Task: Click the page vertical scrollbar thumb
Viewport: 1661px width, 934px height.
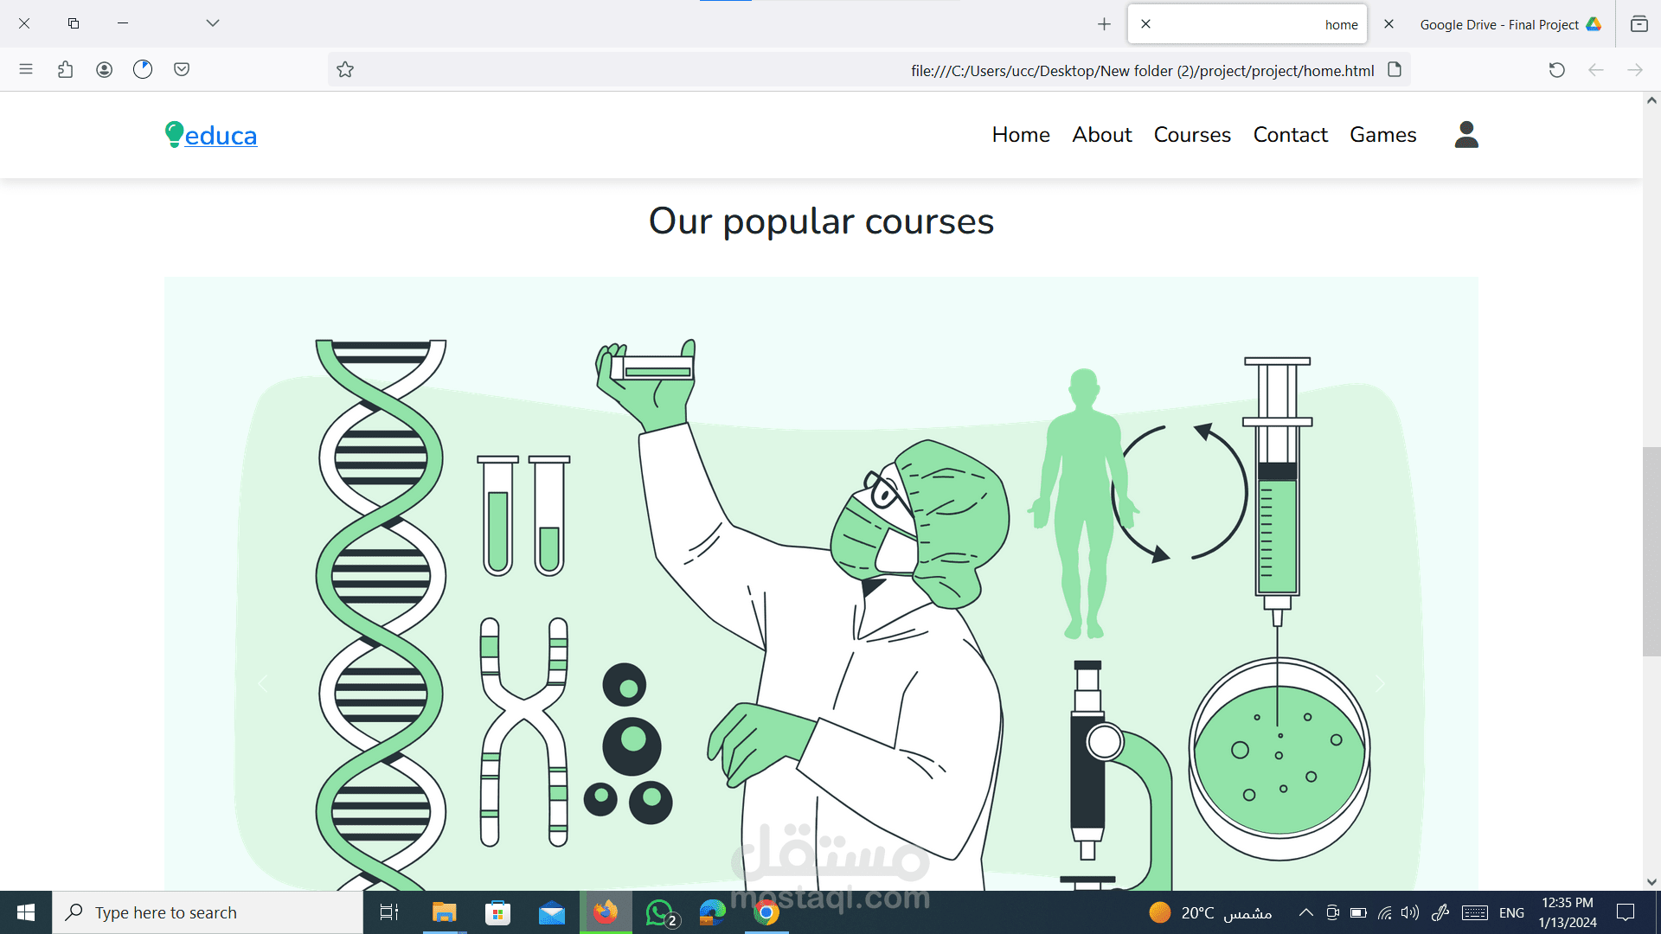Action: pyautogui.click(x=1651, y=552)
